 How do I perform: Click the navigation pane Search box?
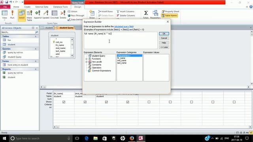(x=18, y=32)
